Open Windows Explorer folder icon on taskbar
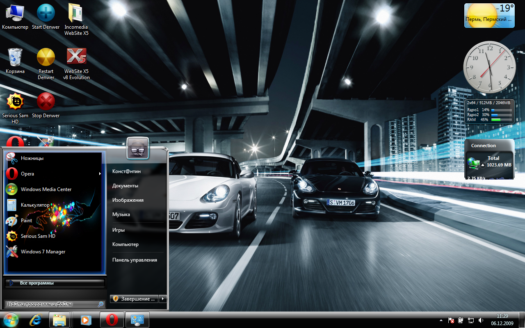This screenshot has width=525, height=328. click(60, 320)
